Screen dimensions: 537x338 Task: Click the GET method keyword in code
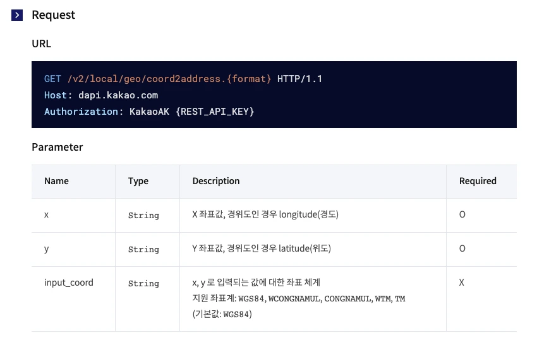52,79
